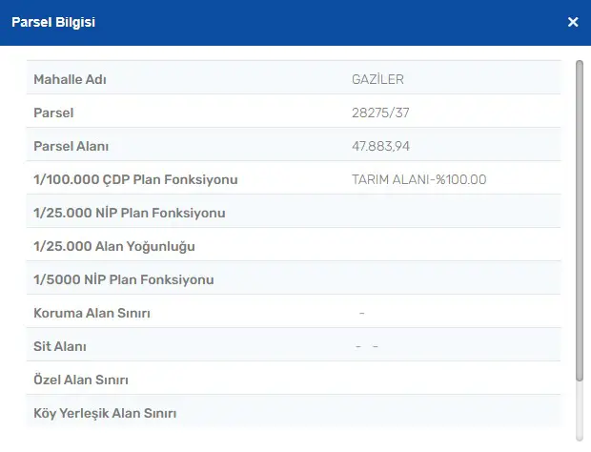The width and height of the screenshot is (591, 452).
Task: Click the Parsel Bilgisi title text
Action: pyautogui.click(x=53, y=22)
